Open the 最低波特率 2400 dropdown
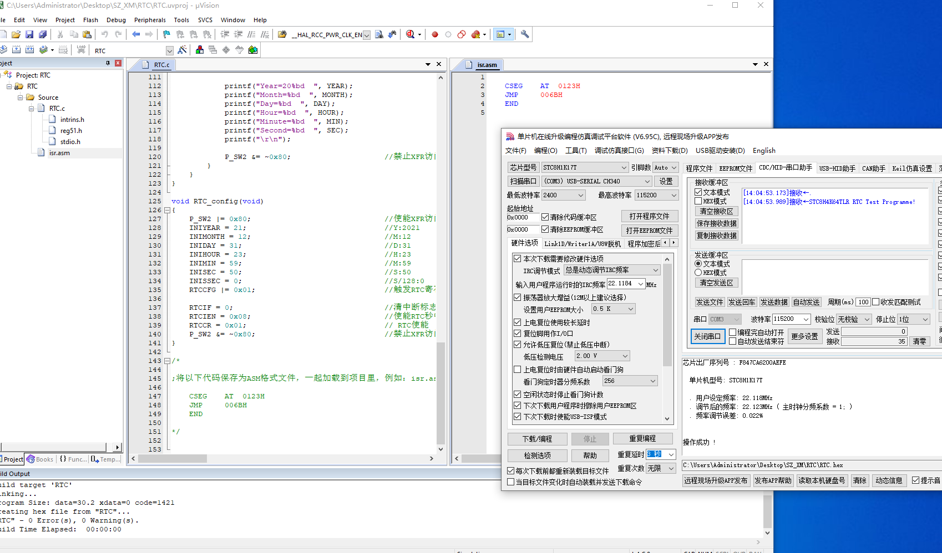The image size is (942, 553). pyautogui.click(x=563, y=195)
